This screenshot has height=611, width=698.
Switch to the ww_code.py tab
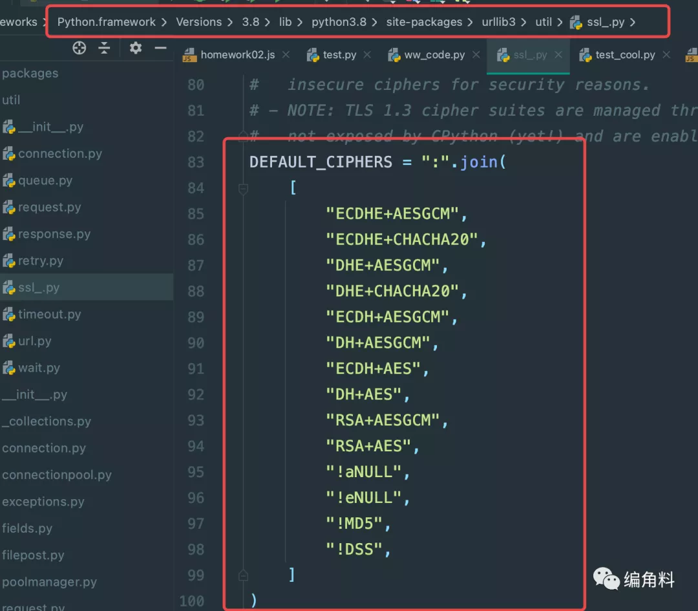(x=434, y=55)
